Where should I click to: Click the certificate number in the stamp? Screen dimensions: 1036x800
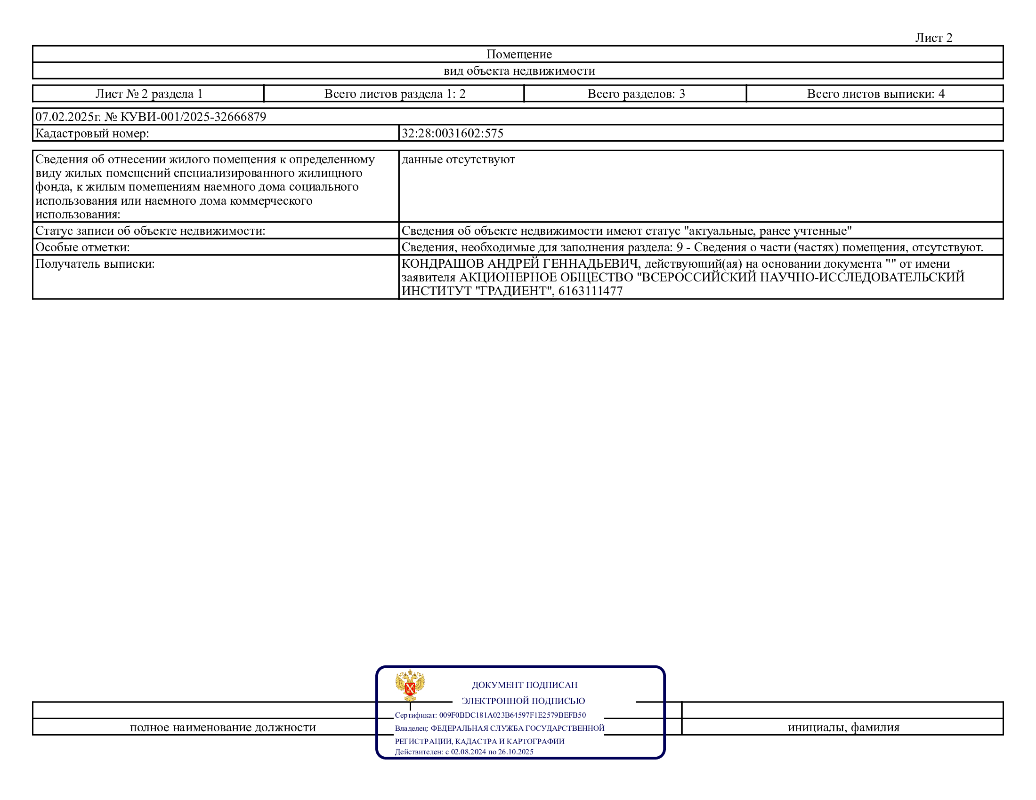tap(512, 715)
